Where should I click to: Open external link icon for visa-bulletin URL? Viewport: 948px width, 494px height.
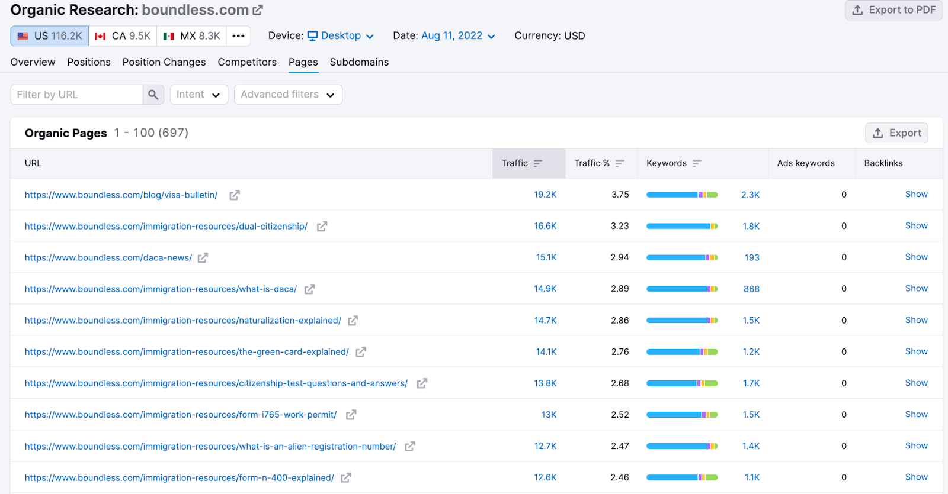(235, 195)
